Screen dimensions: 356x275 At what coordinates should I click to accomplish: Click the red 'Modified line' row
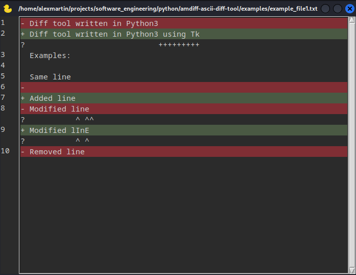tap(184, 109)
